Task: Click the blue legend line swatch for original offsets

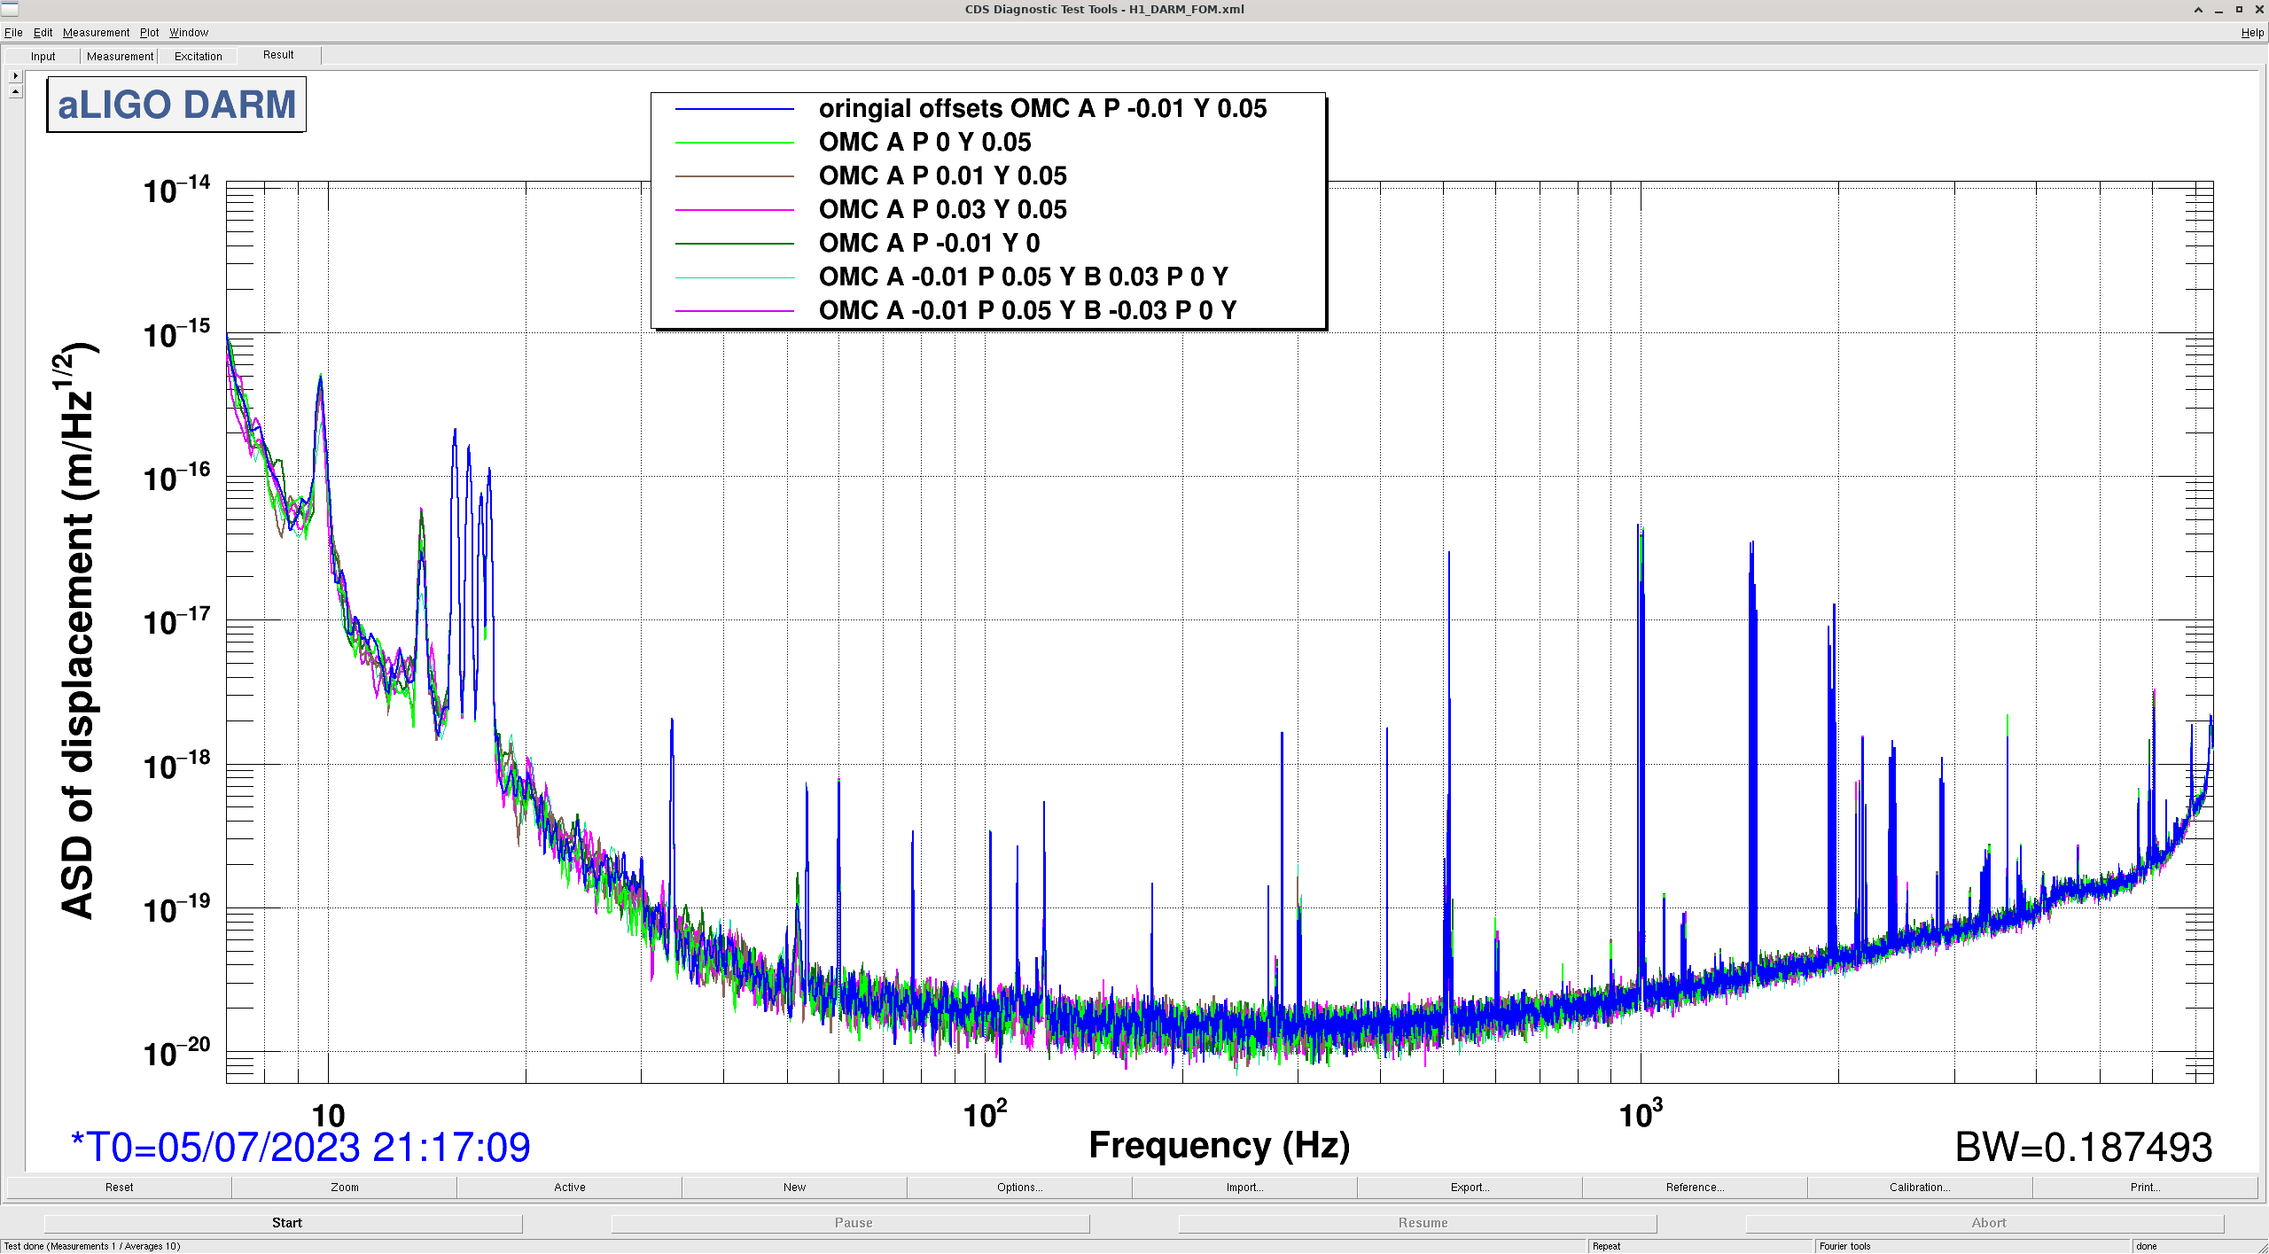Action: [734, 109]
